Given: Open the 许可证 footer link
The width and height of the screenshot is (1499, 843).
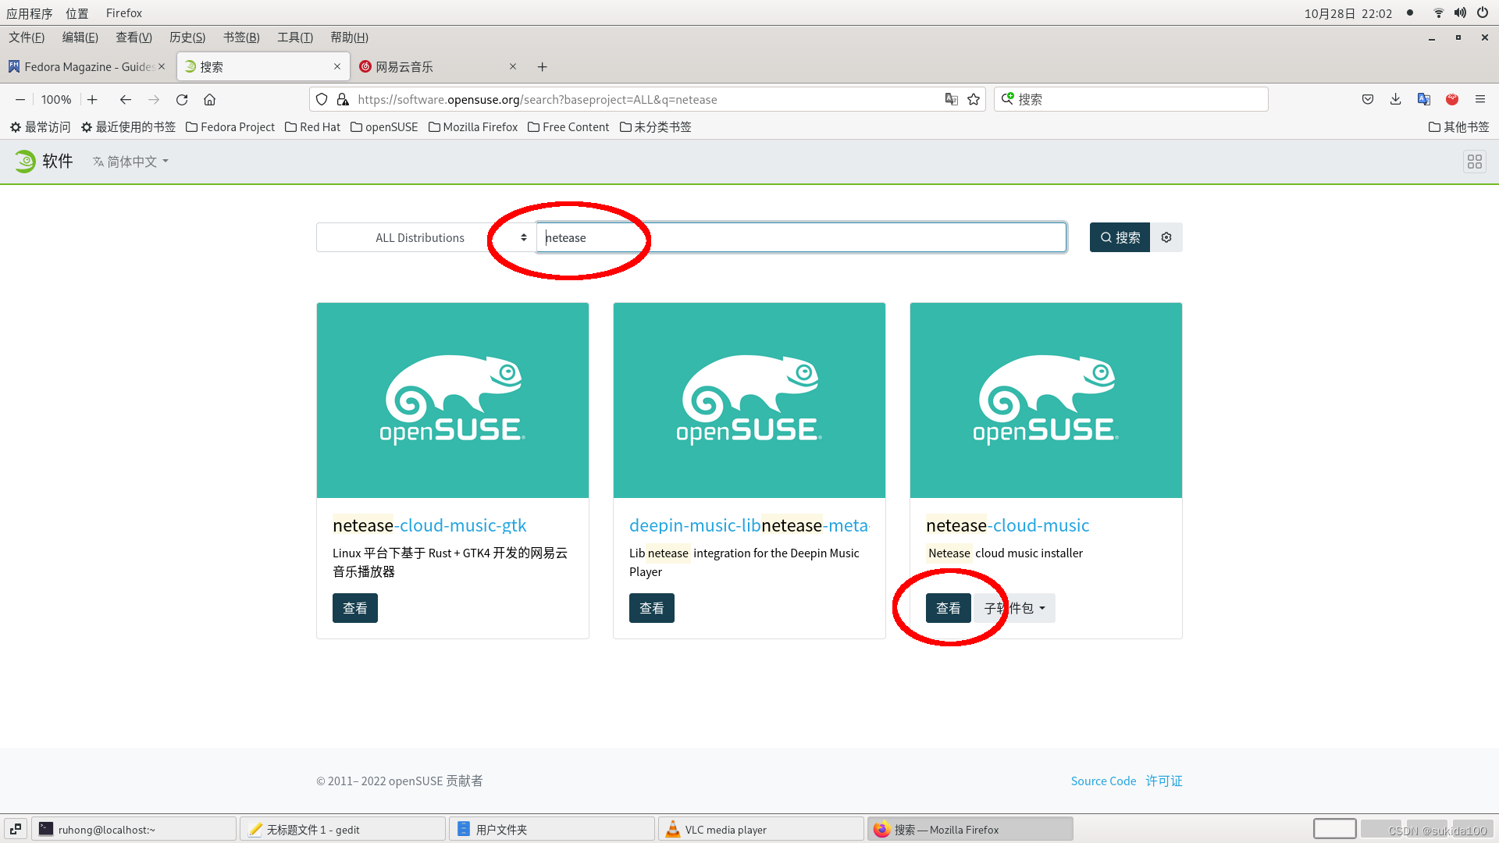Looking at the screenshot, I should 1164,781.
